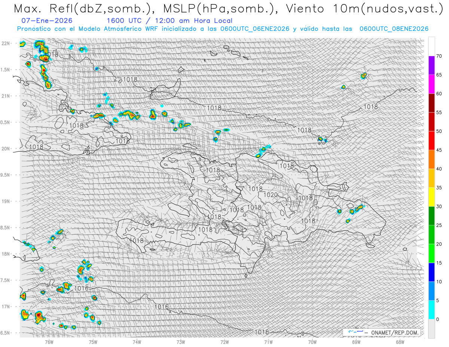The width and height of the screenshot is (449, 347).
Task: Click colorbar value '15'
Action: [439, 263]
